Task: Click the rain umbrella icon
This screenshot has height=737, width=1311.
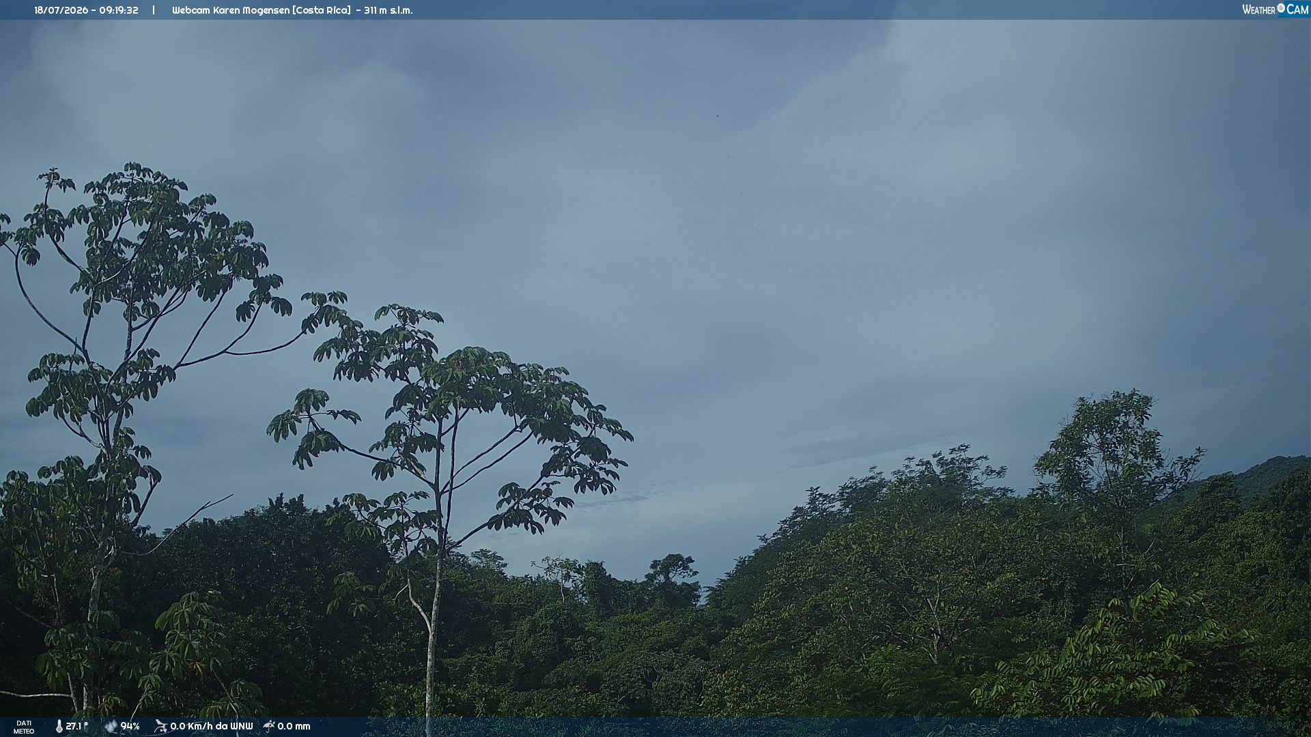Action: tap(269, 727)
